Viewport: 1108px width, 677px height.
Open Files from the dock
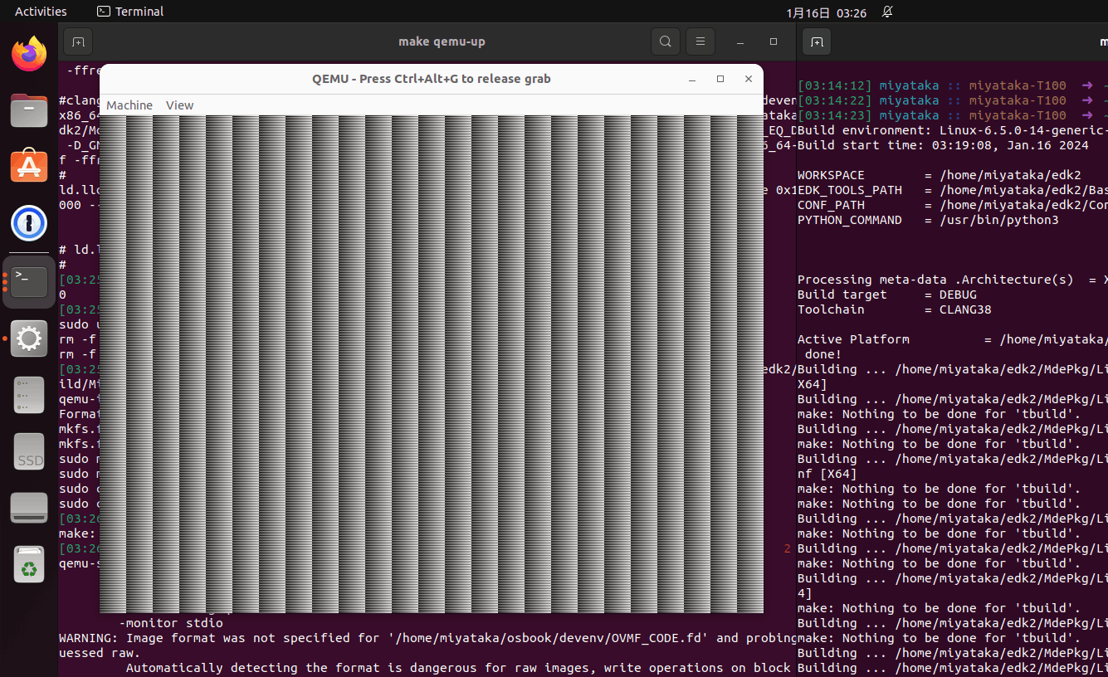[x=29, y=110]
